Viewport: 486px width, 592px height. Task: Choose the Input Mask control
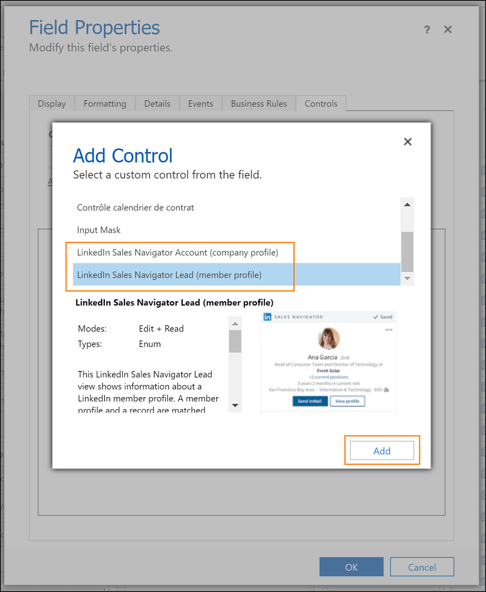click(236, 230)
